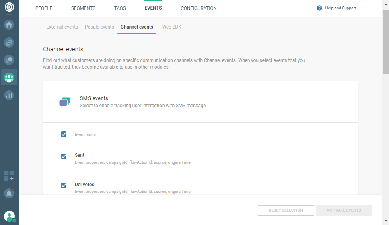Uncheck the Sent event checkbox
The height and width of the screenshot is (225, 389).
click(64, 156)
